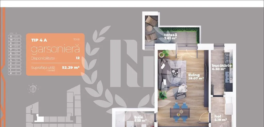Click the round coffee table on the rug
Screen dimensions: 264x127
click(176, 73)
